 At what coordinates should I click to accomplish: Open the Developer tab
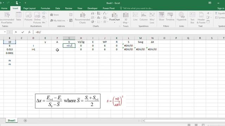point(92,8)
